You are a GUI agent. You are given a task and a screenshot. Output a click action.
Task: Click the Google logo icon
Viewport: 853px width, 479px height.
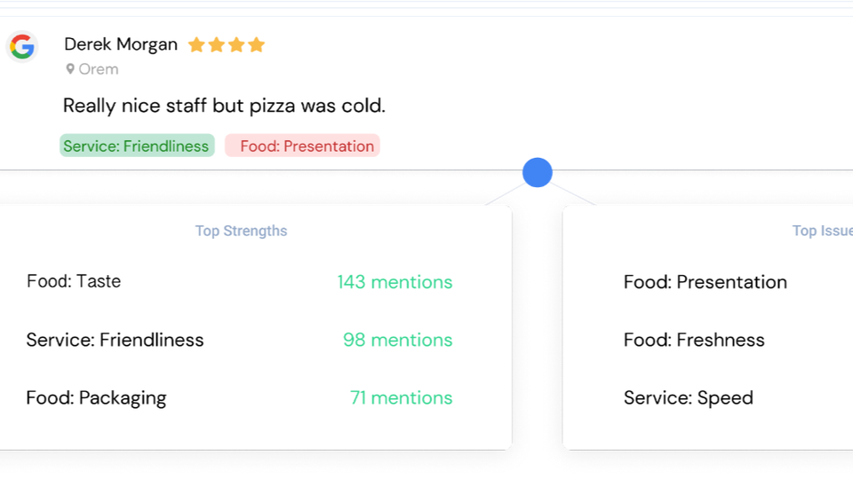coord(22,47)
